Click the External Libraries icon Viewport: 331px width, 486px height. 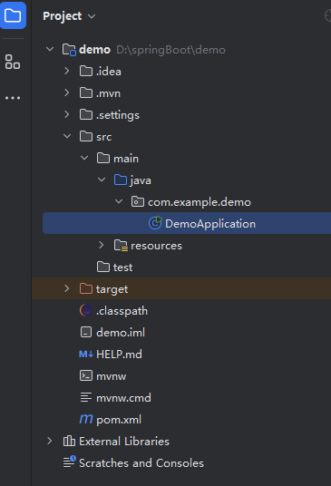click(x=69, y=441)
